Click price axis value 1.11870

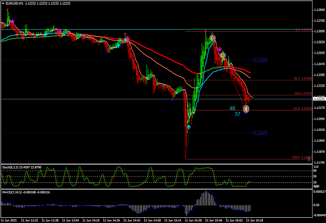pos(319,152)
